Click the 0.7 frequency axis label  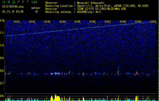tap(2, 83)
